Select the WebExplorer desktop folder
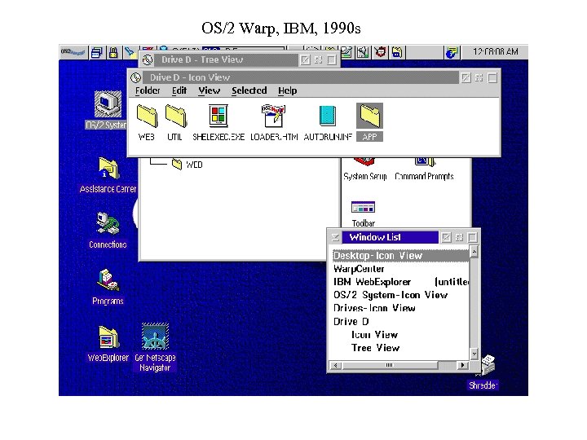 [x=108, y=342]
